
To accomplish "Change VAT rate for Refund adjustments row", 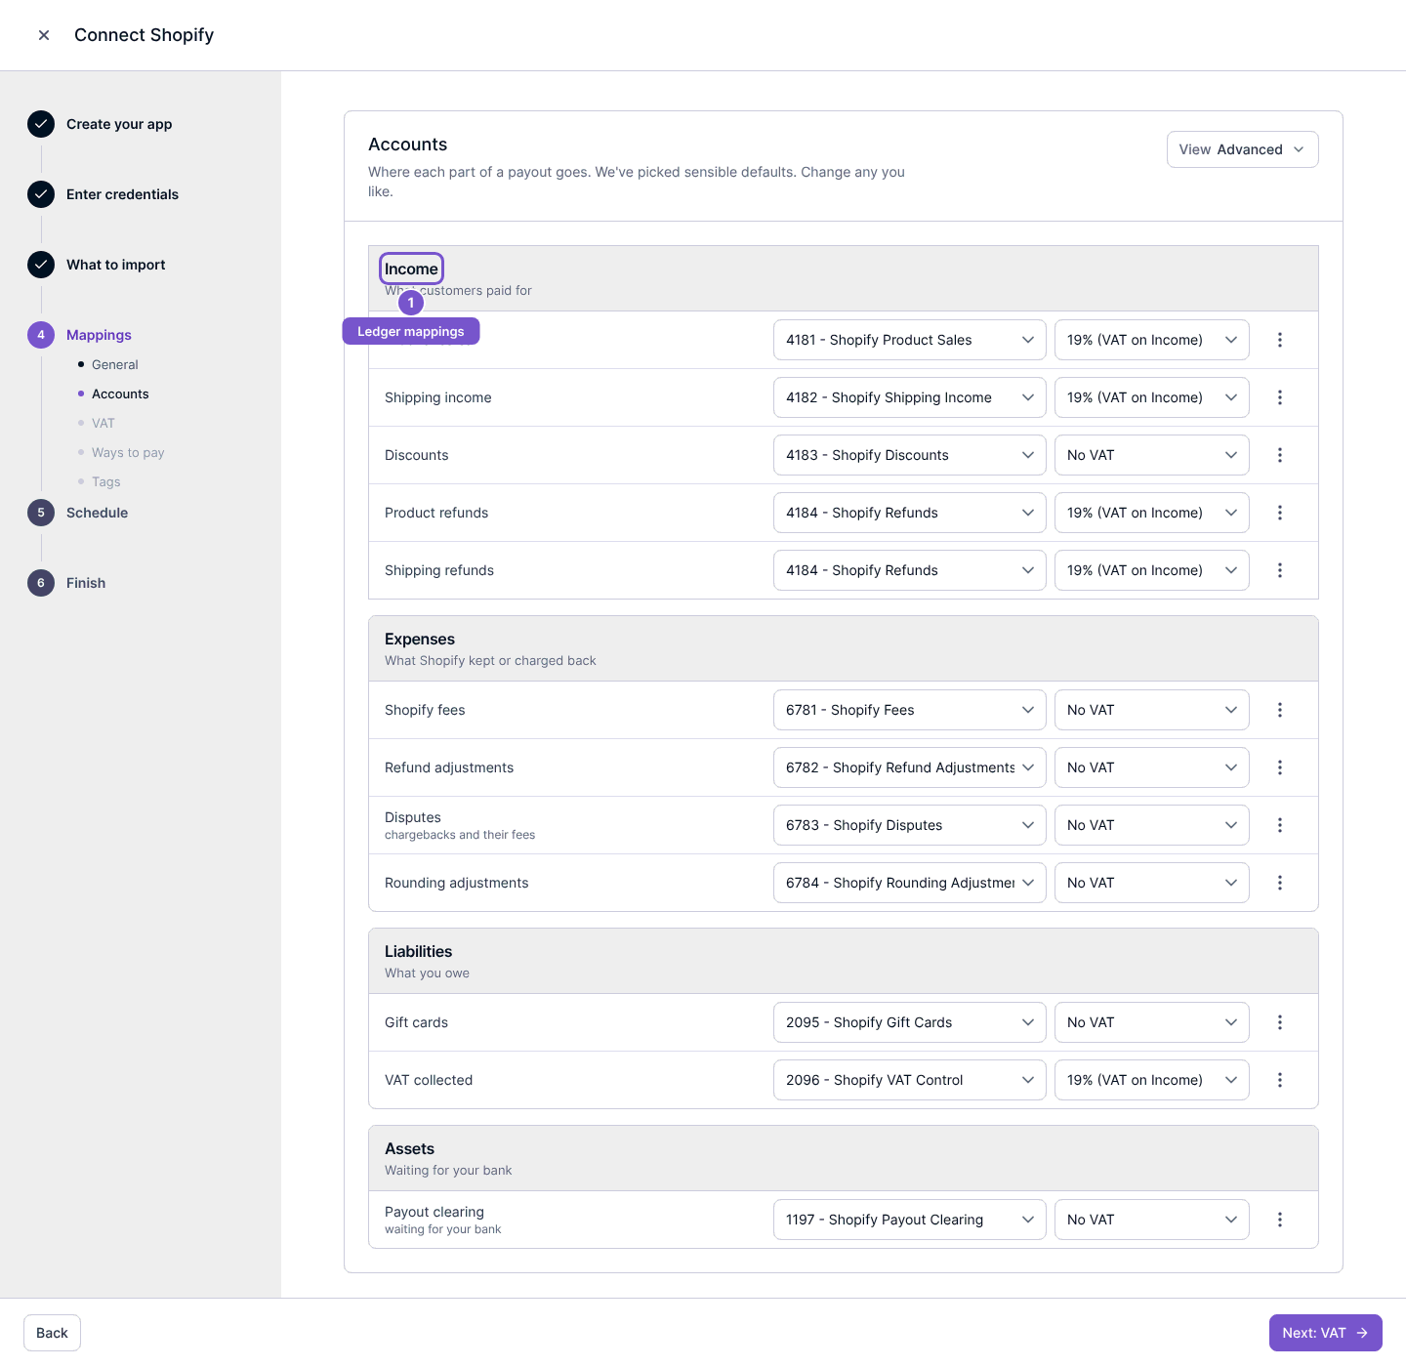I will [x=1151, y=767].
